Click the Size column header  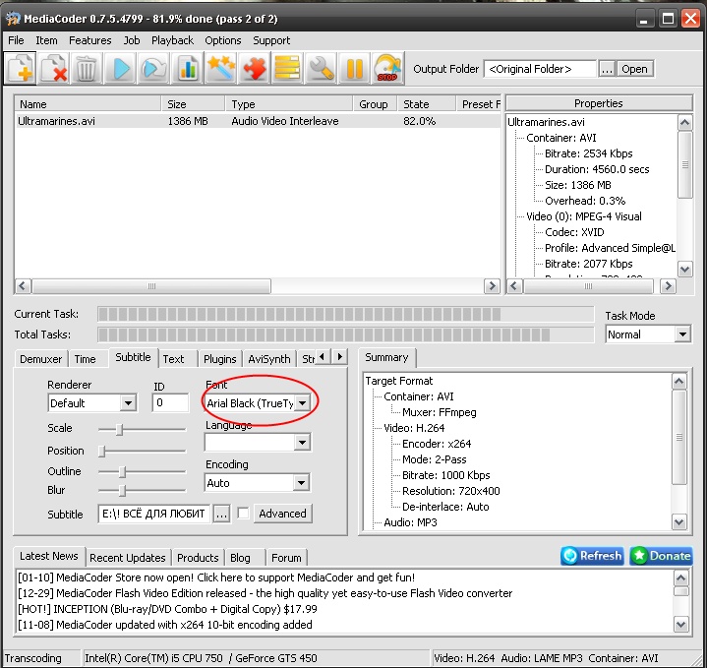tap(193, 104)
